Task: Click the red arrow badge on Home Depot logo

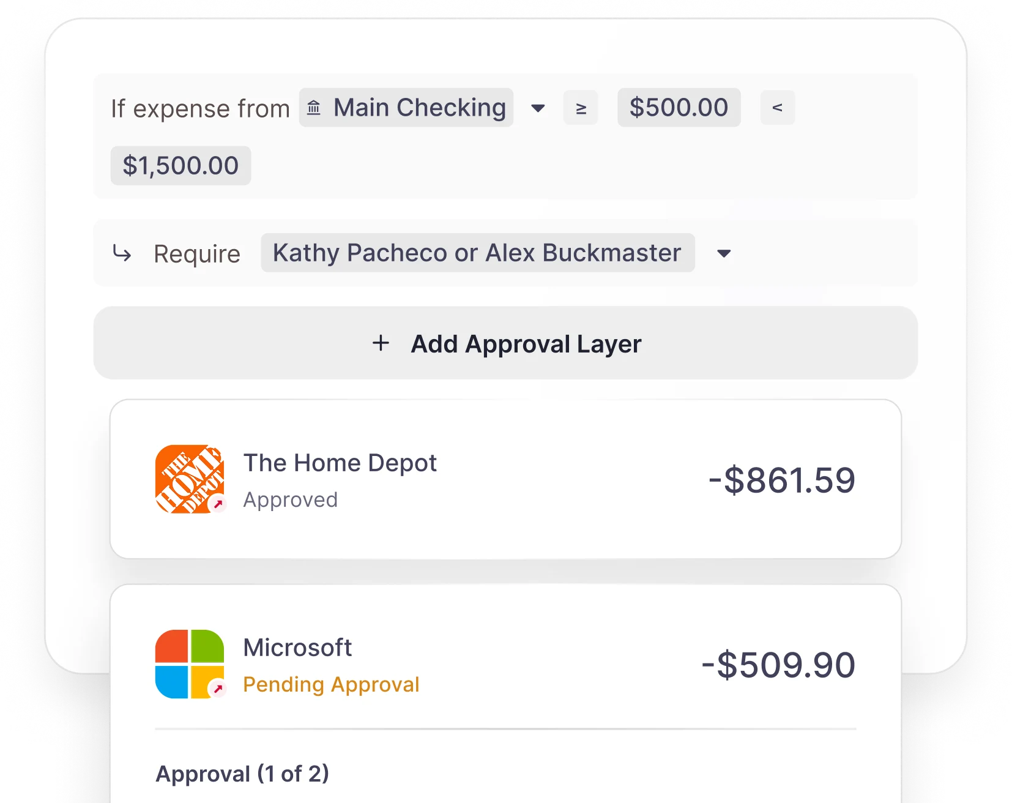Action: click(x=218, y=504)
